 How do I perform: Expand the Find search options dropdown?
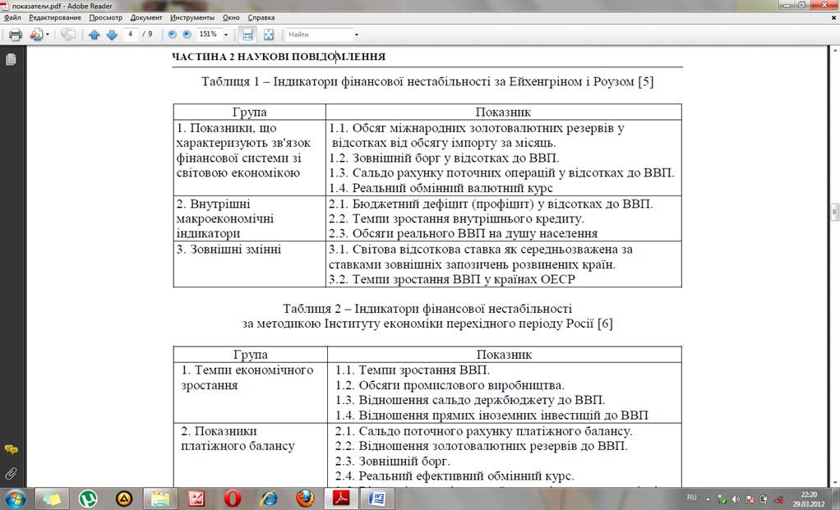click(x=357, y=34)
